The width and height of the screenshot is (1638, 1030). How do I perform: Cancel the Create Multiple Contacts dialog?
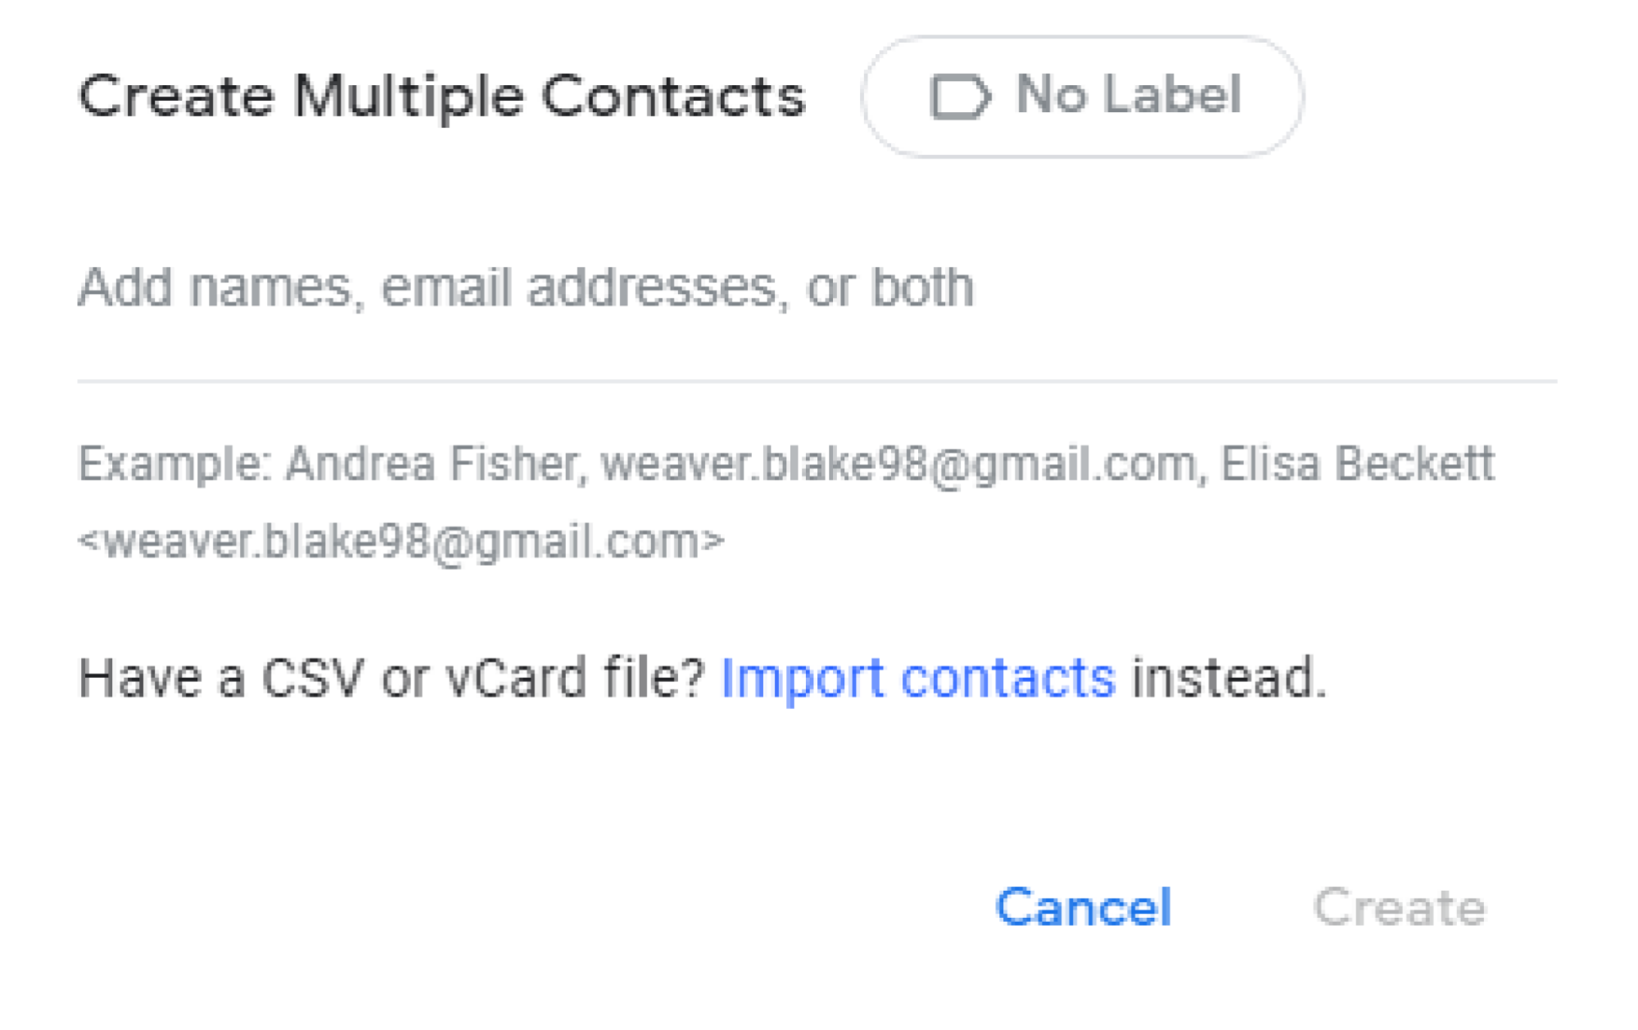click(x=1083, y=907)
